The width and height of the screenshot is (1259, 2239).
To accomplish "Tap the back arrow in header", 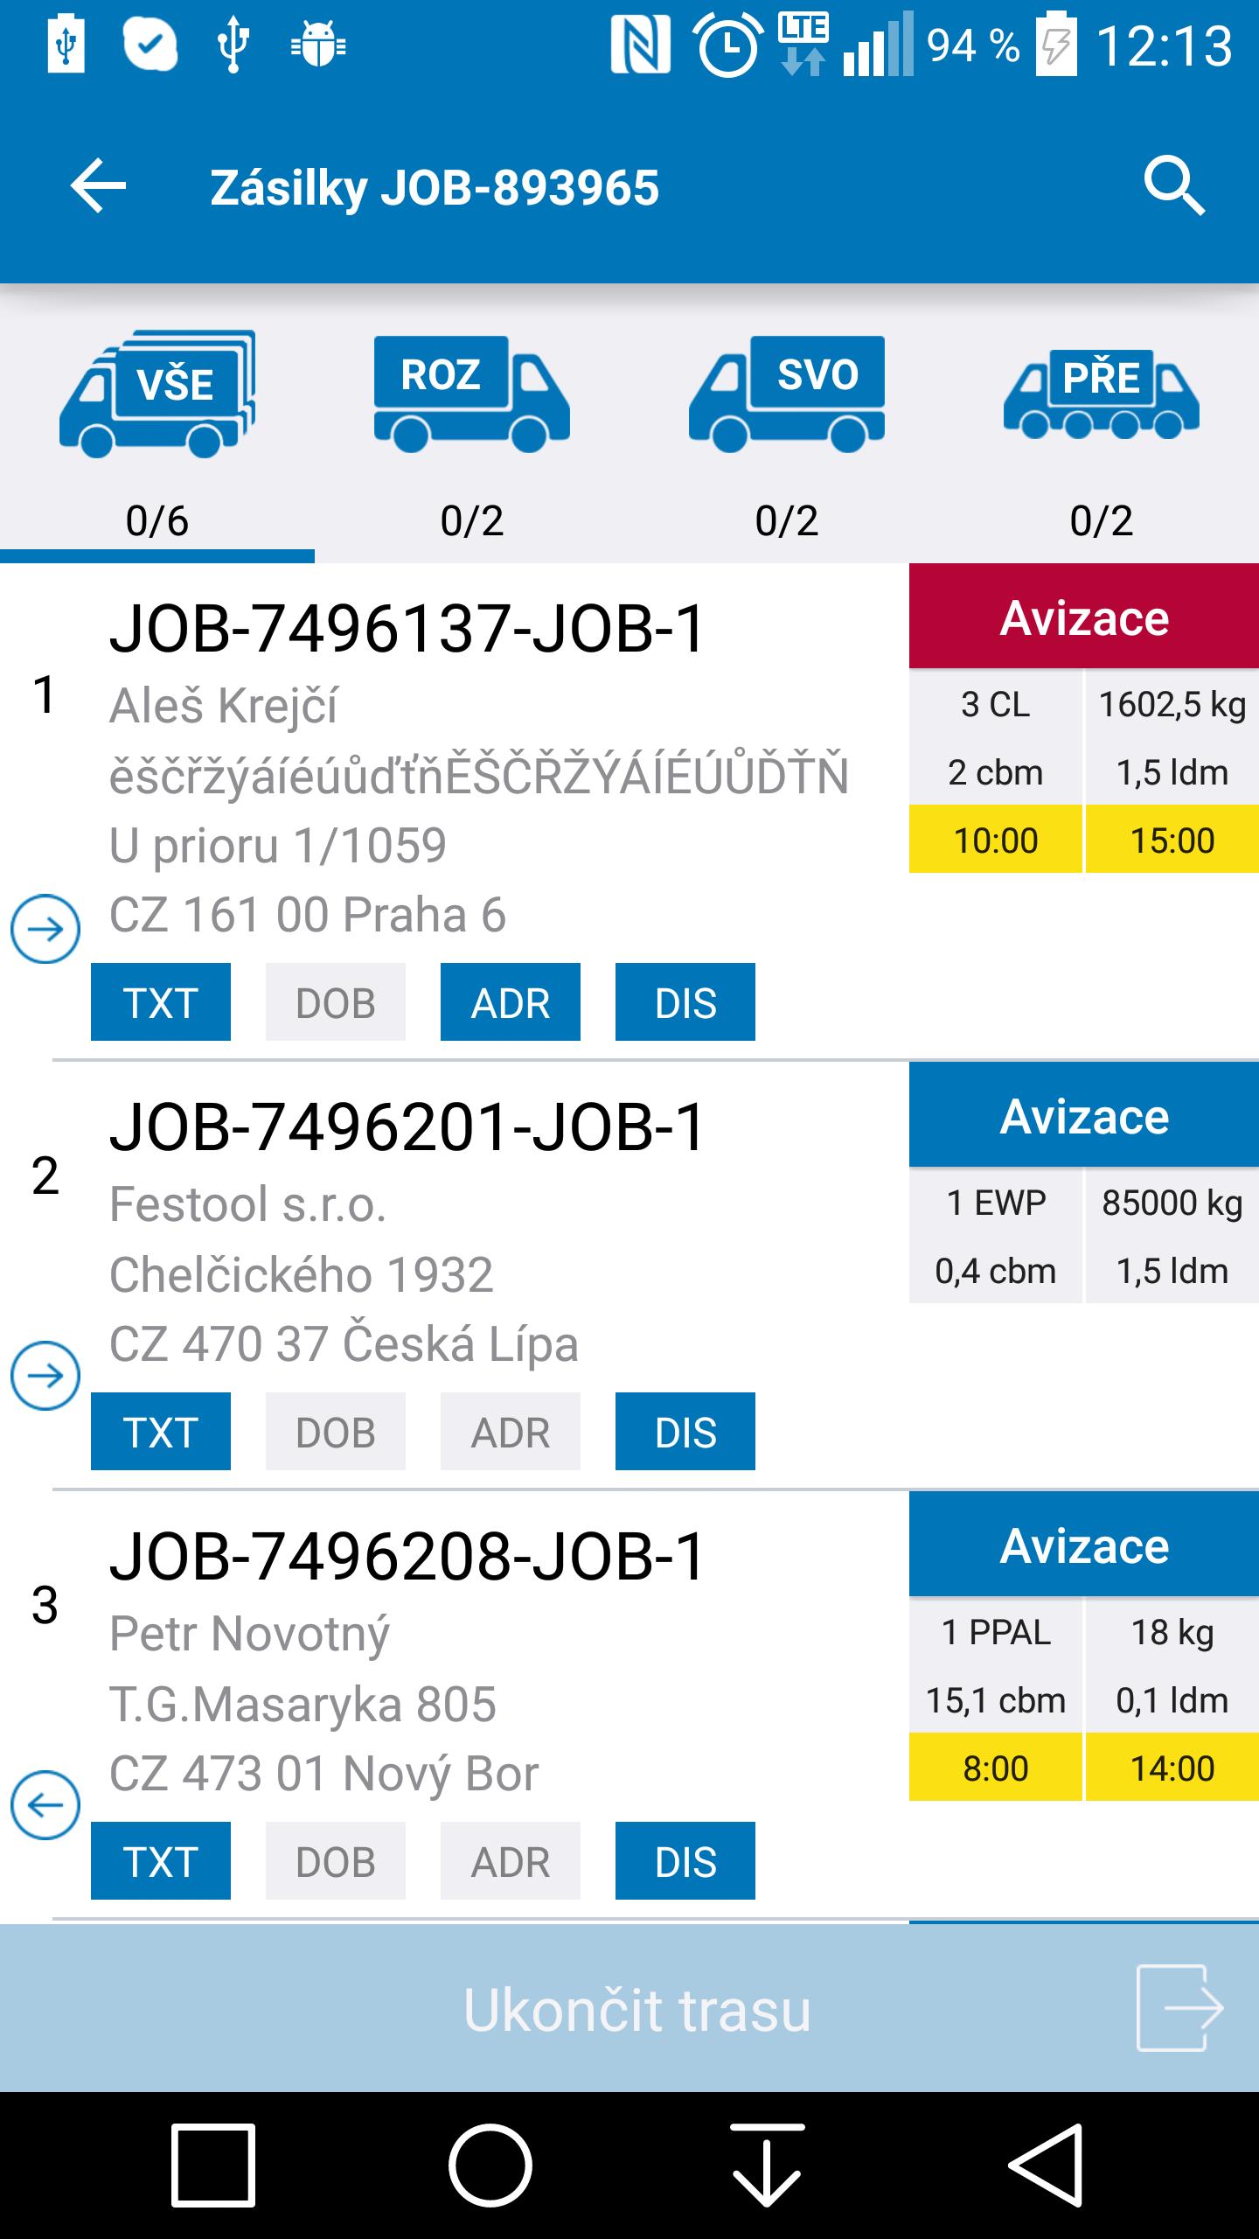I will click(98, 185).
